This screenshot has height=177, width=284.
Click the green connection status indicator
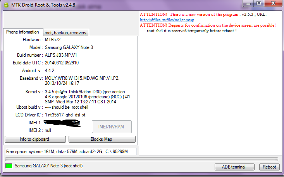9,166
